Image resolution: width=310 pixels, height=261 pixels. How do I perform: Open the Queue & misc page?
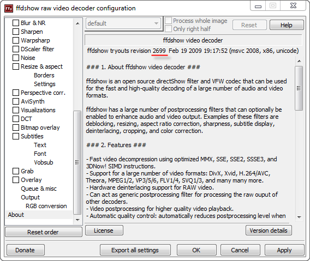[x=39, y=189]
